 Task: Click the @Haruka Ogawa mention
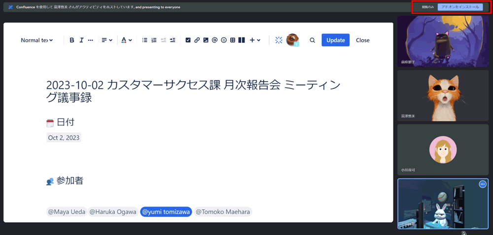click(x=113, y=212)
